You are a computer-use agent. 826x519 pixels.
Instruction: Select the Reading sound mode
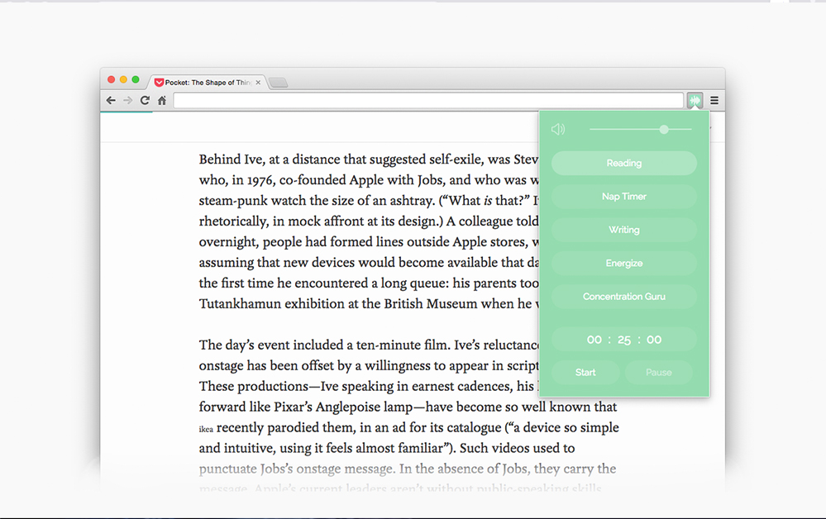624,163
